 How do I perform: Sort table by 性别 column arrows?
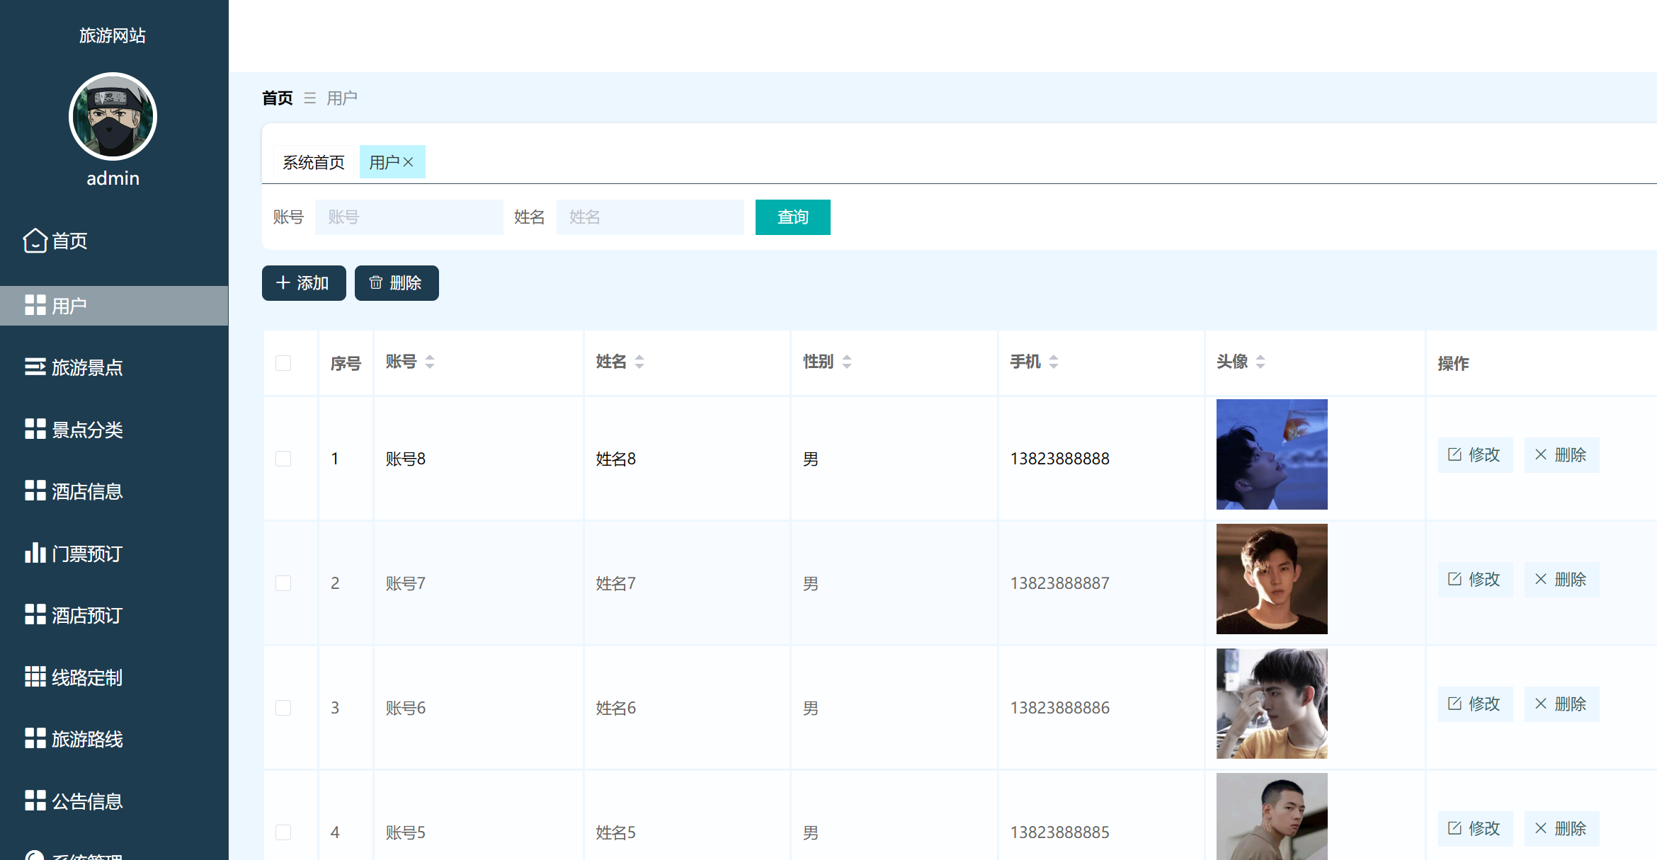click(x=847, y=362)
